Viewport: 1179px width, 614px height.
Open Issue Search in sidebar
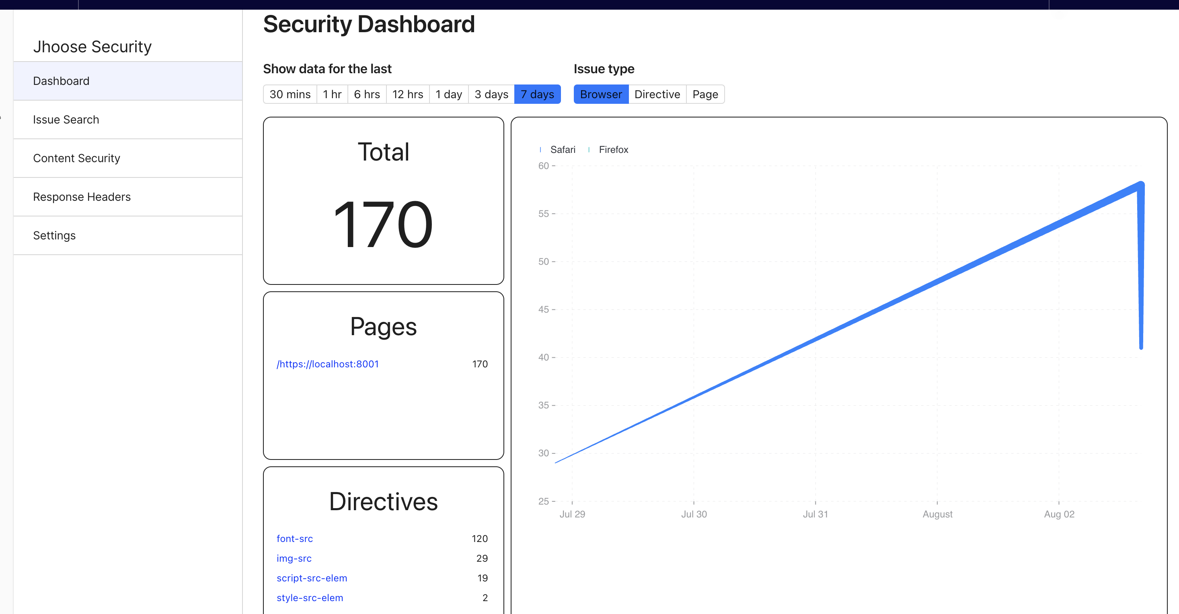point(66,120)
